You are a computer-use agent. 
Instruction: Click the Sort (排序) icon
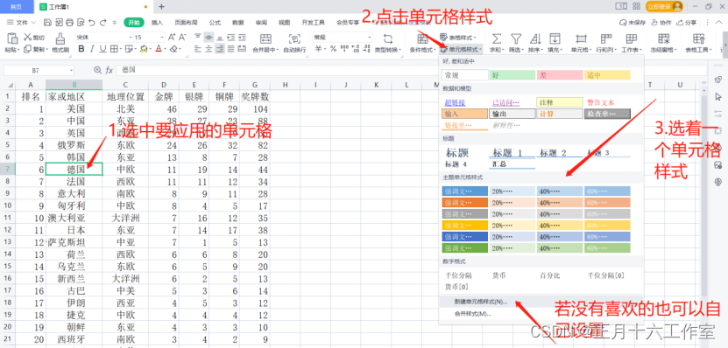(x=535, y=38)
